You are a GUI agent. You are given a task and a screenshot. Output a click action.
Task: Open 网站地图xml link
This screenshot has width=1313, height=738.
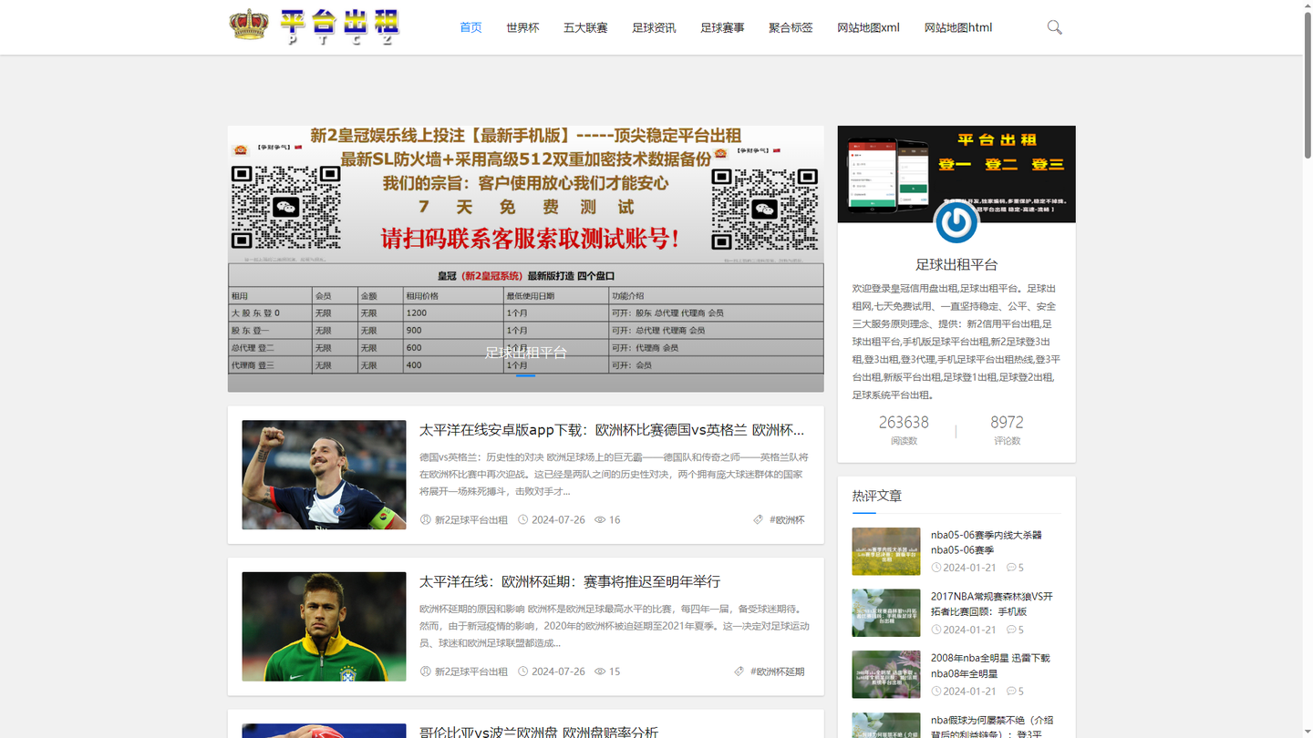(868, 27)
